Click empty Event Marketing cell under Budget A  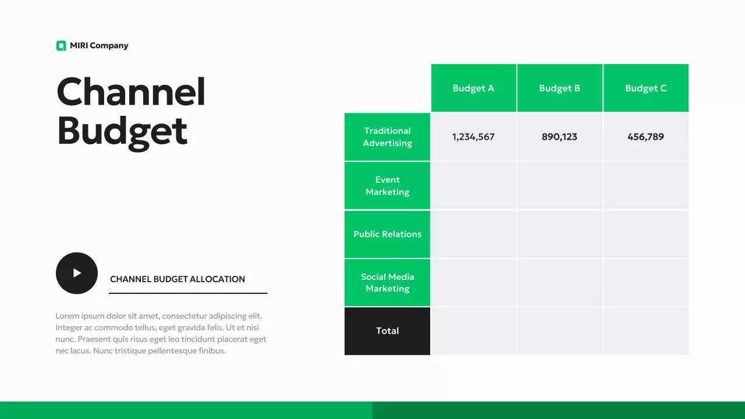473,186
